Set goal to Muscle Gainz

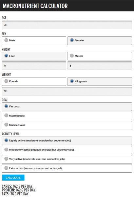6,125
